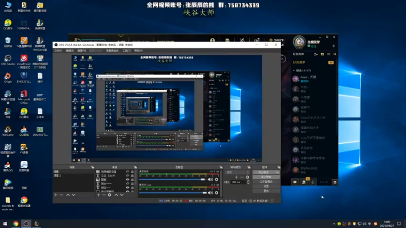The width and height of the screenshot is (406, 228).
Task: Pop out the Scenes dock panel
Action: click(x=92, y=167)
